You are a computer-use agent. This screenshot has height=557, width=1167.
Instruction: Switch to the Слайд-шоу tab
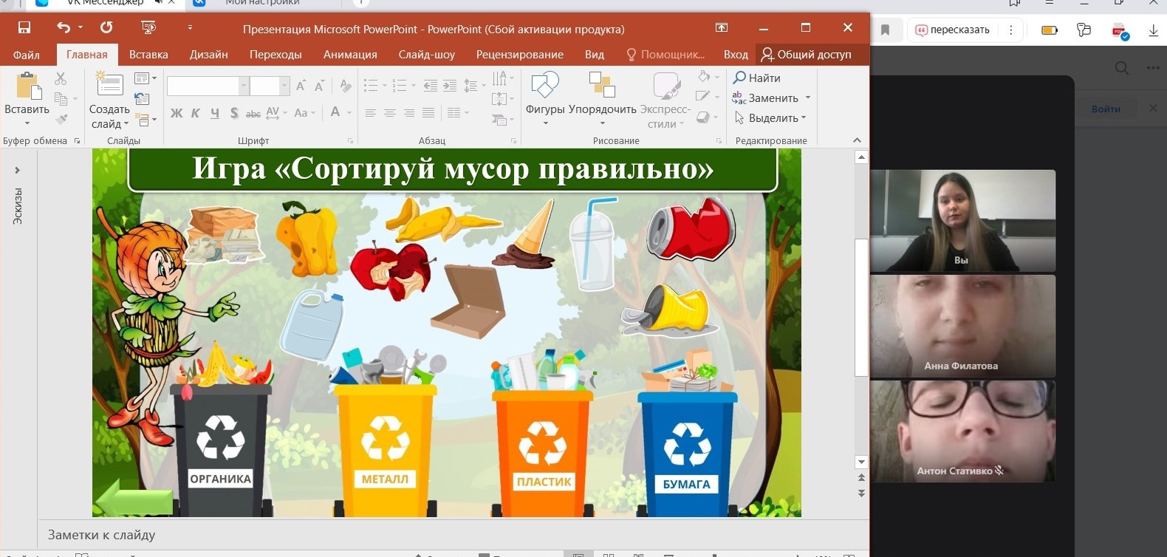click(x=427, y=54)
